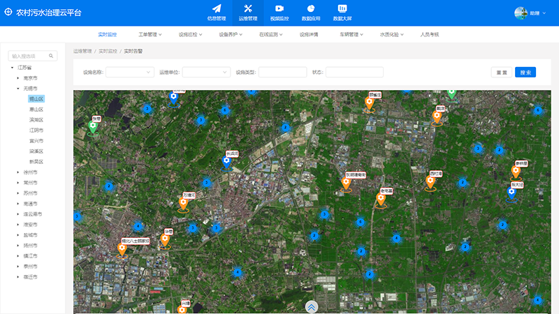Click the 视频监控 video icon
This screenshot has width=559, height=314.
click(279, 8)
